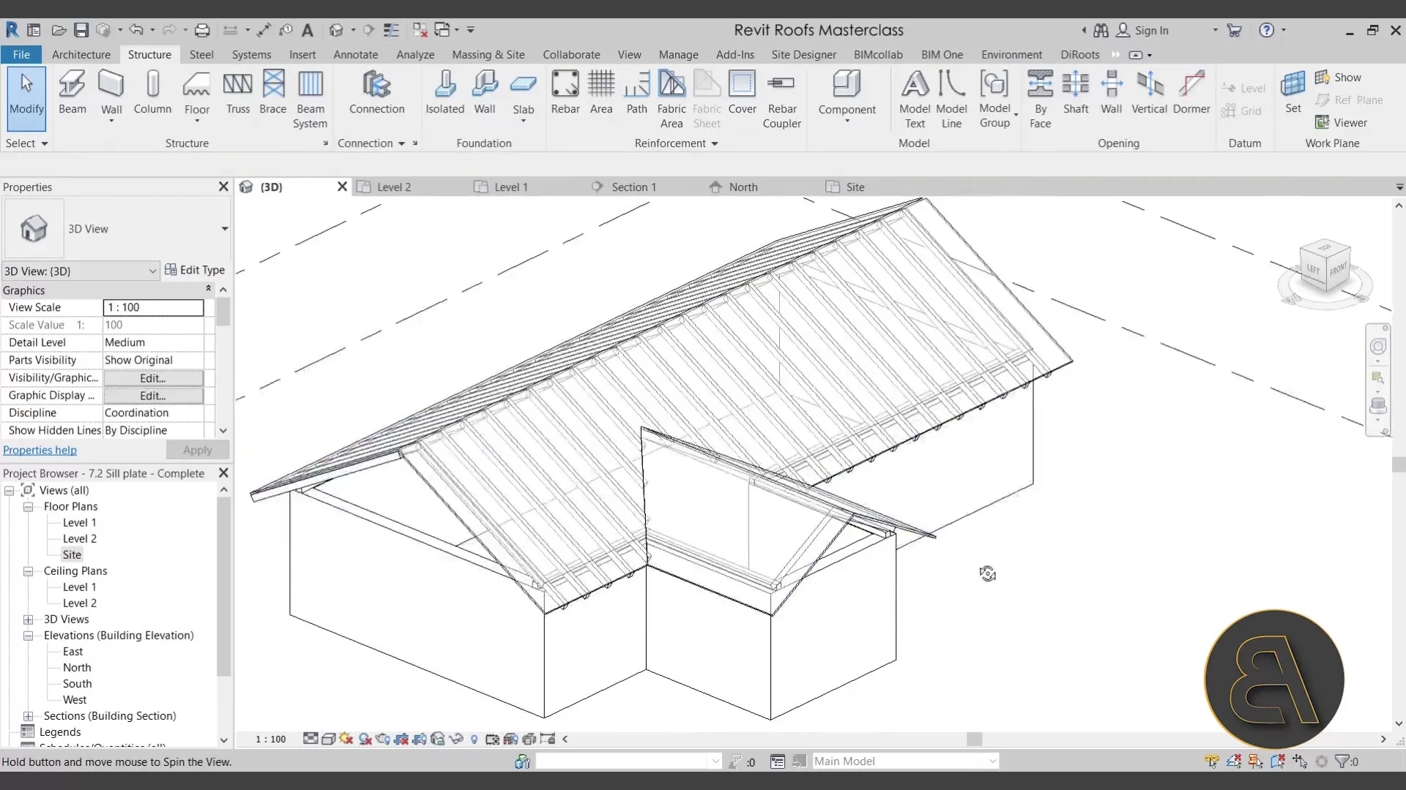The height and width of the screenshot is (790, 1406).
Task: Open the Architecture ribbon tab
Action: click(x=81, y=55)
